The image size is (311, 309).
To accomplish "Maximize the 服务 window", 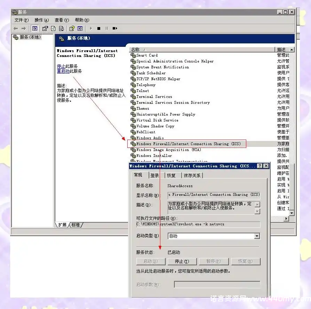I will (x=286, y=12).
